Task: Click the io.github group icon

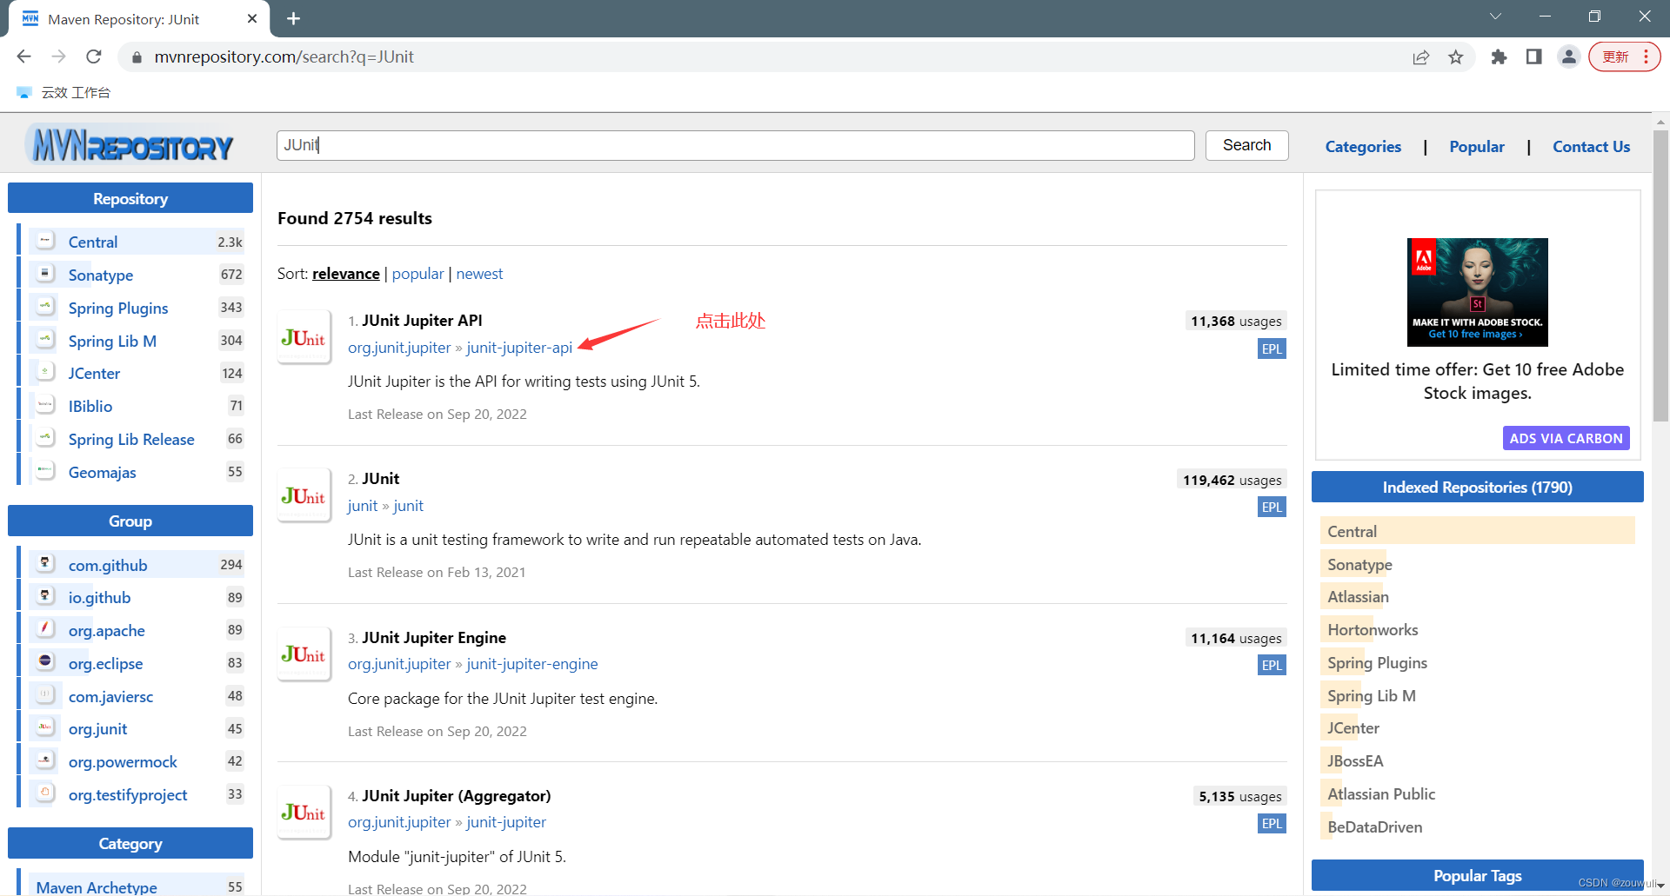Action: tap(45, 596)
